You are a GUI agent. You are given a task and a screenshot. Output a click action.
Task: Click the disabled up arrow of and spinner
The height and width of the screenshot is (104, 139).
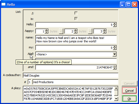tap(115, 66)
